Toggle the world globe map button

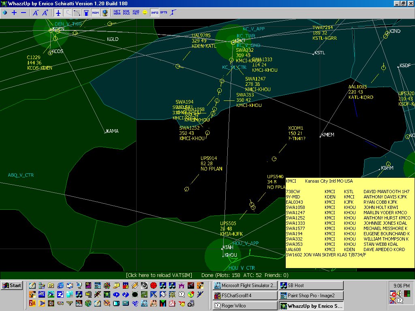105,13
